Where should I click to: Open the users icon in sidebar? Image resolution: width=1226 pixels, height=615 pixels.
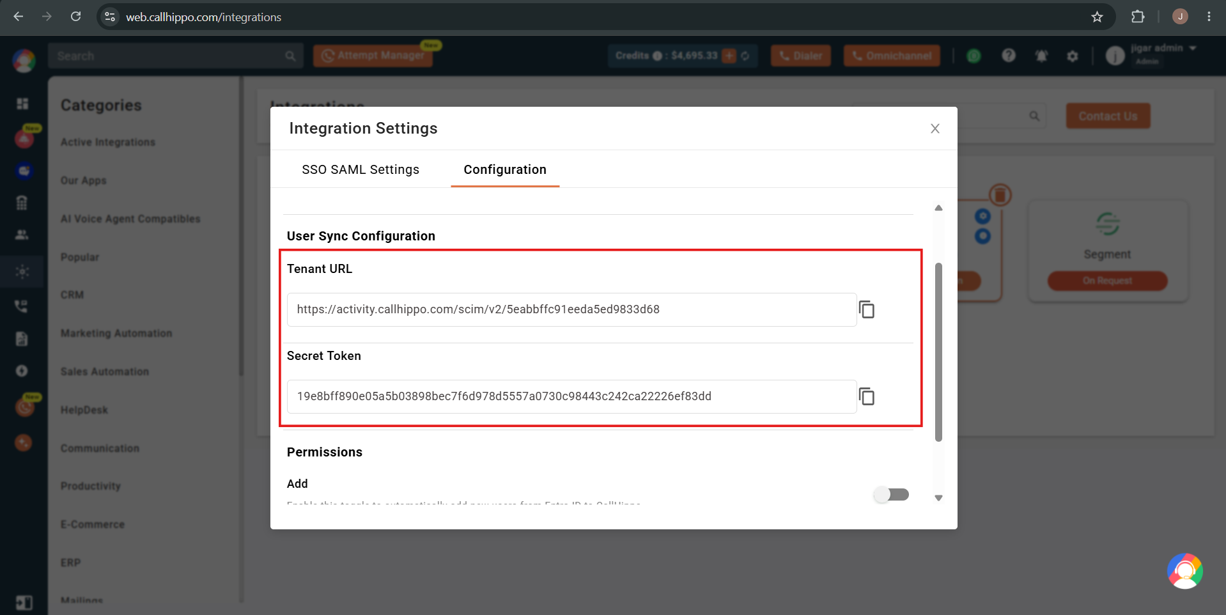click(x=22, y=235)
